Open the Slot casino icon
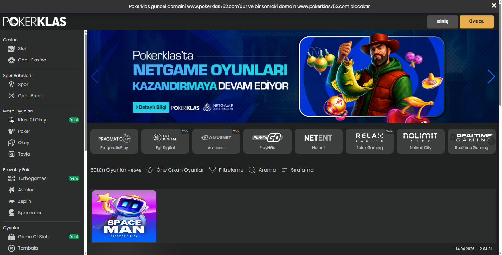This screenshot has width=502, height=255. pos(11,49)
